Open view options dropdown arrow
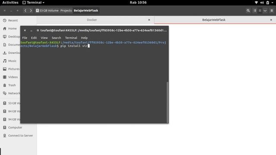This screenshot has width=276, height=155. (265, 10)
